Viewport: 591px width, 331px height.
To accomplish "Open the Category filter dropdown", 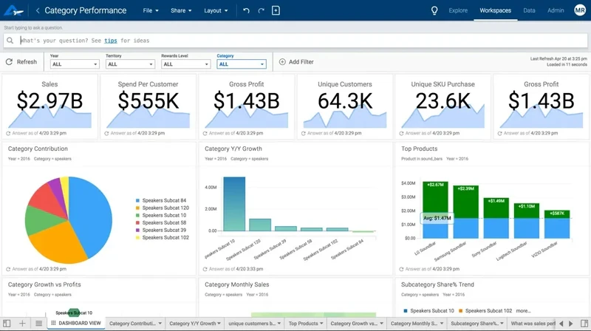I will [x=241, y=64].
